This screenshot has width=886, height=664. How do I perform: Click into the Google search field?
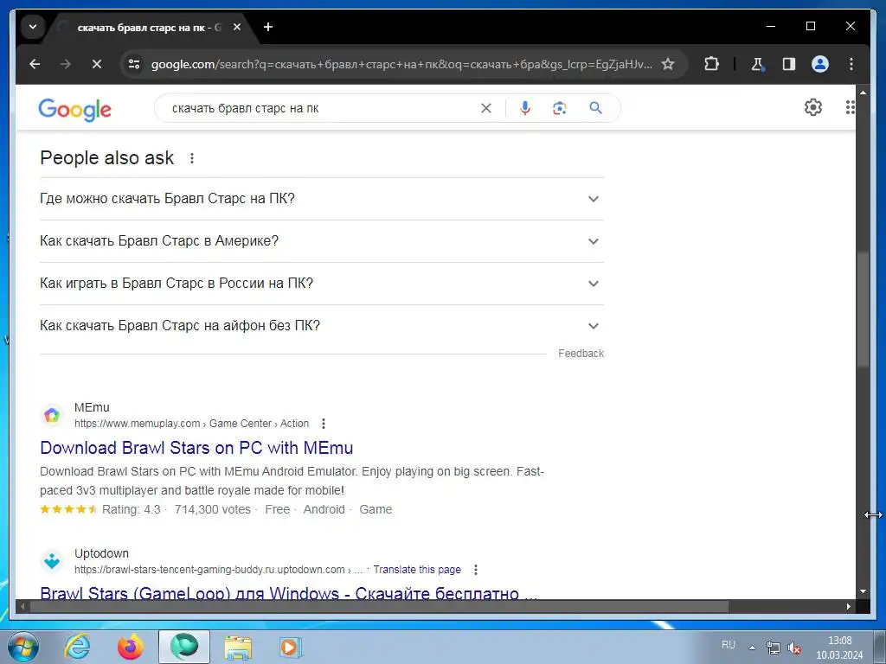(x=322, y=108)
